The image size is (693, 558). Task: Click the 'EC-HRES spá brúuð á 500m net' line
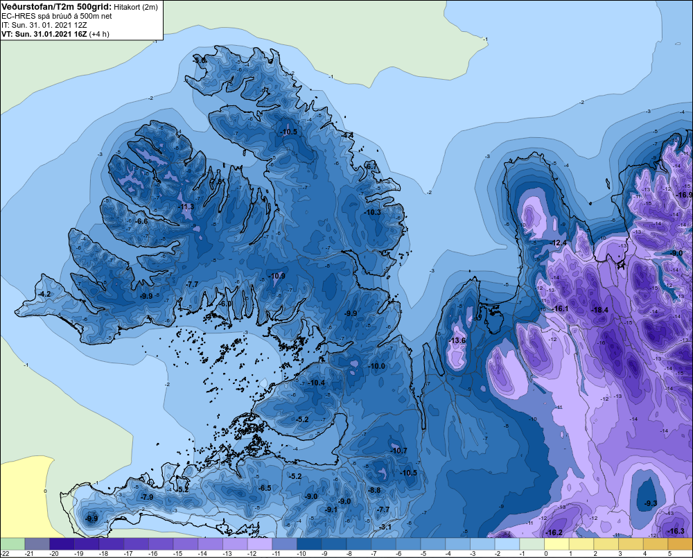pos(57,17)
